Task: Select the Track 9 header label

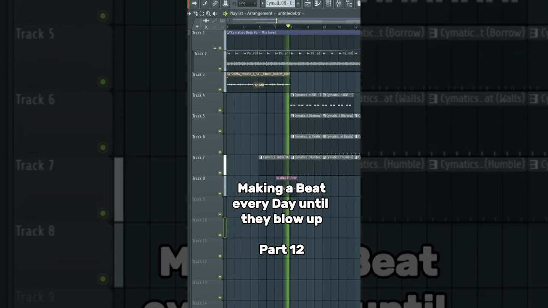Action: tap(198, 199)
